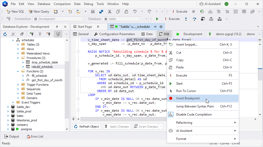The width and height of the screenshot is (263, 147).
Task: Toggle pin on Database Explorer panel
Action: 57,27
